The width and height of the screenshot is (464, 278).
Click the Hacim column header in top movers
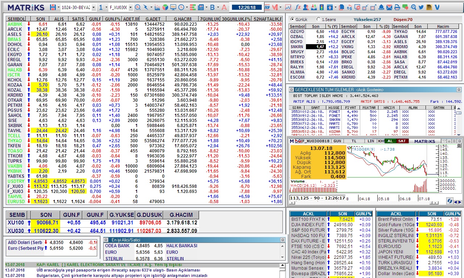click(x=443, y=26)
